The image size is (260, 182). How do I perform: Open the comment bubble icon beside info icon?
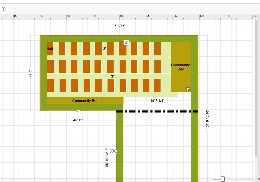[115, 151]
